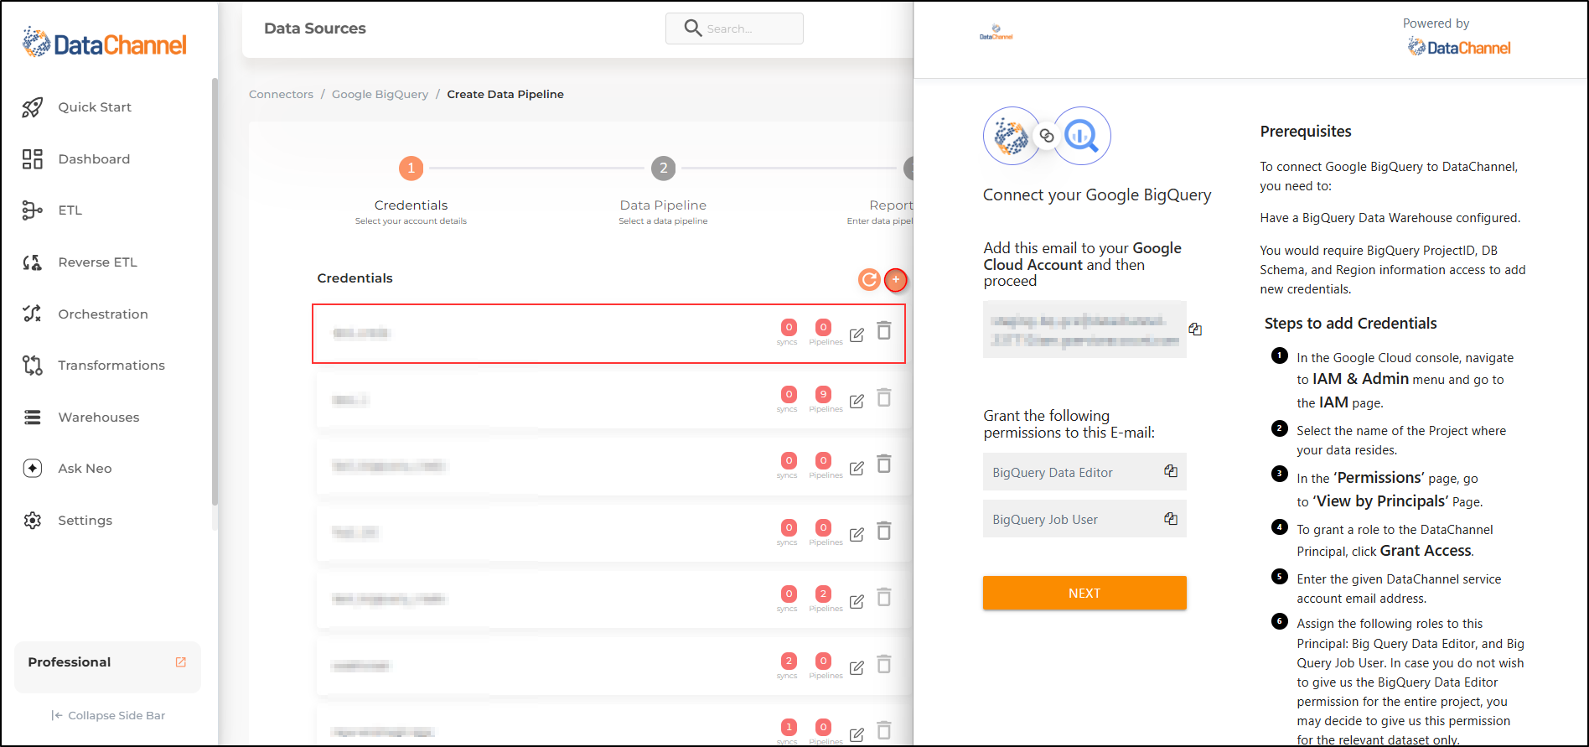The image size is (1589, 747).
Task: Copy the BigQuery Data Editor permission
Action: [x=1171, y=471]
